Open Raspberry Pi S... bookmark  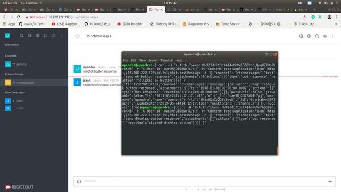[197, 24]
